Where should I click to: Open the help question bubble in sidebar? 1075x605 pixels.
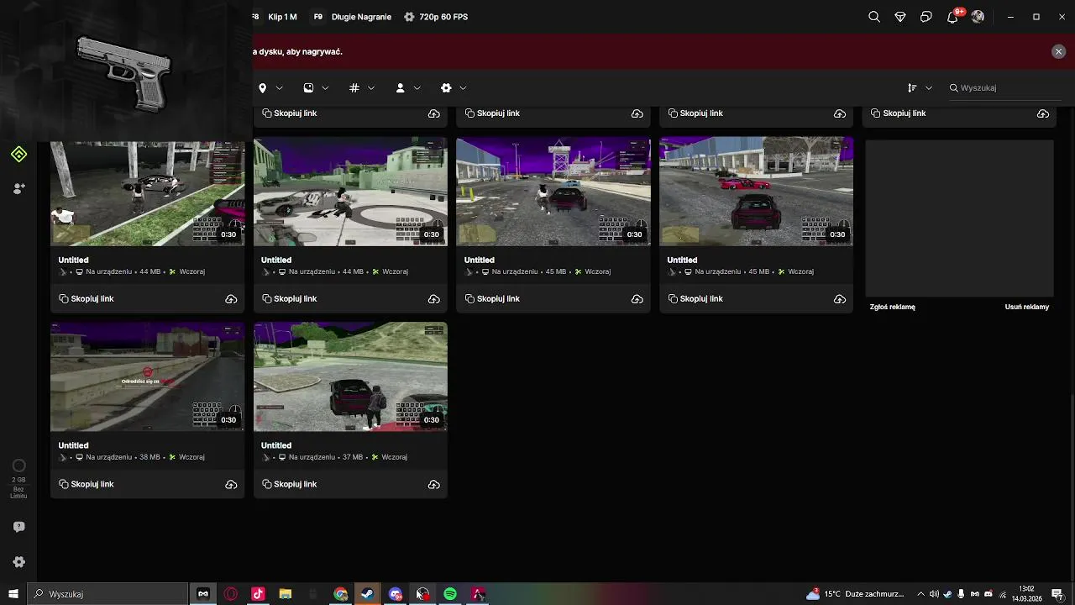coord(18,527)
